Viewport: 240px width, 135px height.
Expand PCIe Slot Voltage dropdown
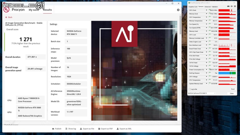coord(206,59)
